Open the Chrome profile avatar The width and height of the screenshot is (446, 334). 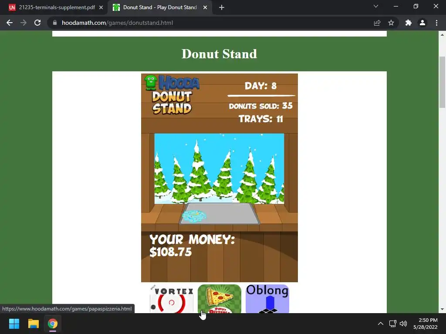[422, 23]
